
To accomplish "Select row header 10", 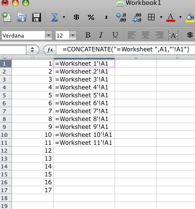I will tap(5, 135).
